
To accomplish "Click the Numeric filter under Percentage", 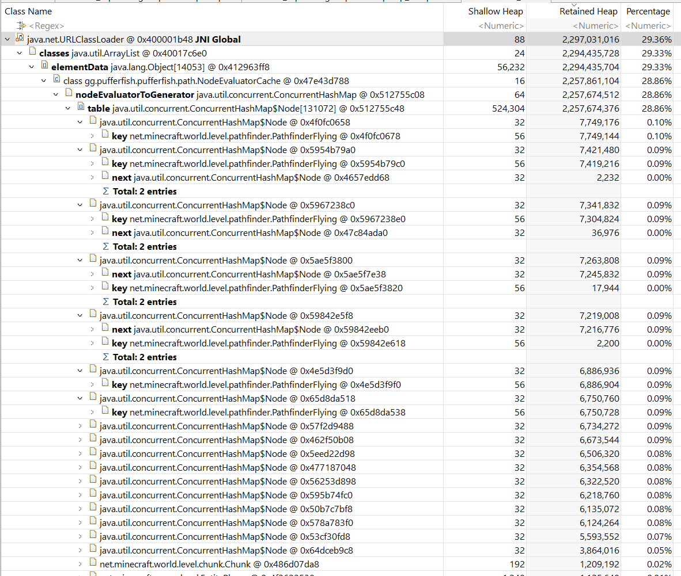I will [x=648, y=26].
